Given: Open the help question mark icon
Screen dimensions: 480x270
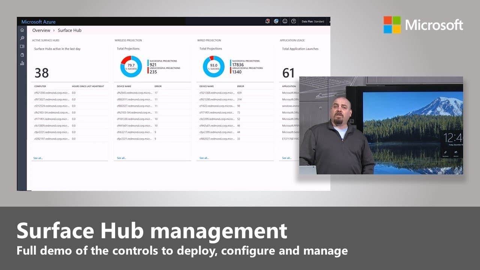Looking at the screenshot, I should point(294,21).
